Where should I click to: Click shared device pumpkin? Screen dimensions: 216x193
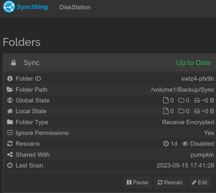tap(202, 155)
